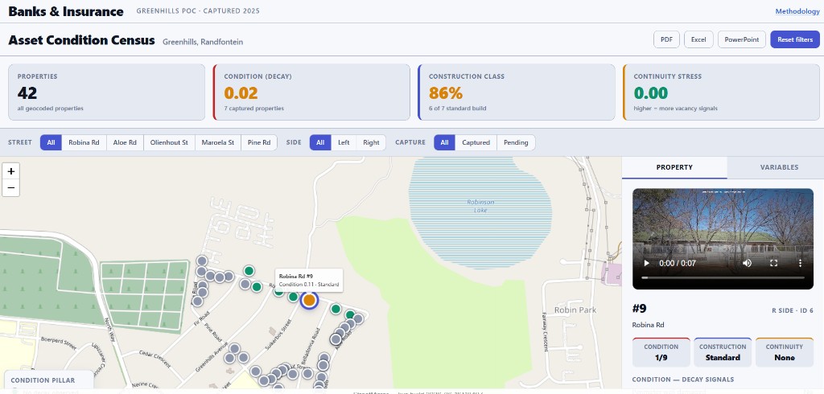This screenshot has width=824, height=394.
Task: Seek along the video progress bar
Action: (x=723, y=277)
